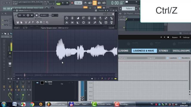191x107 pixels.
Task: Open Edison plugin options gear
Action: coord(17,11)
